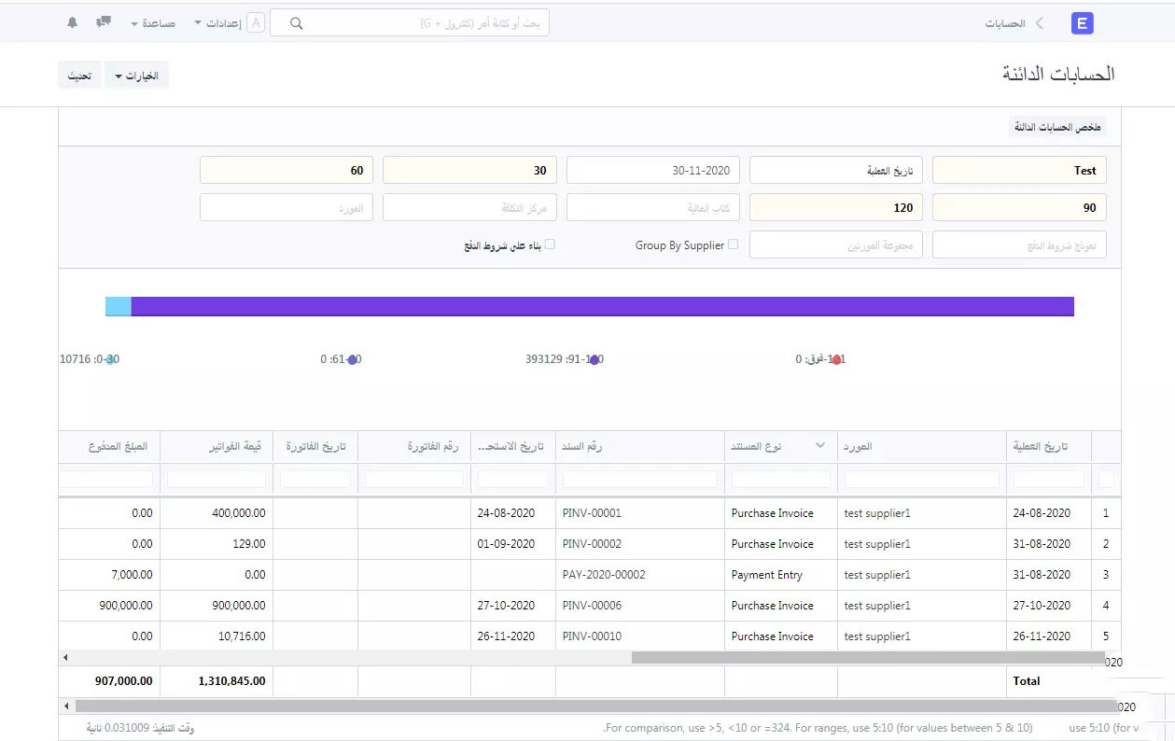Click the company field containing Test
This screenshot has width=1175, height=741.
coord(1019,170)
